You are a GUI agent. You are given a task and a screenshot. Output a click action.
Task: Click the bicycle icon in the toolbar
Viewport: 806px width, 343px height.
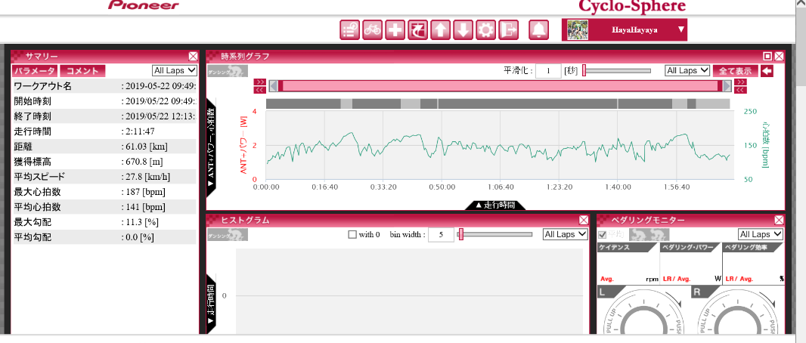click(x=372, y=30)
